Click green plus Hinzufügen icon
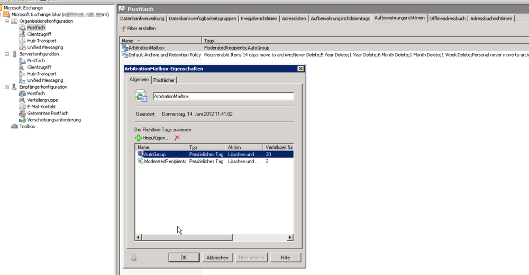This screenshot has width=529, height=275. click(x=139, y=138)
